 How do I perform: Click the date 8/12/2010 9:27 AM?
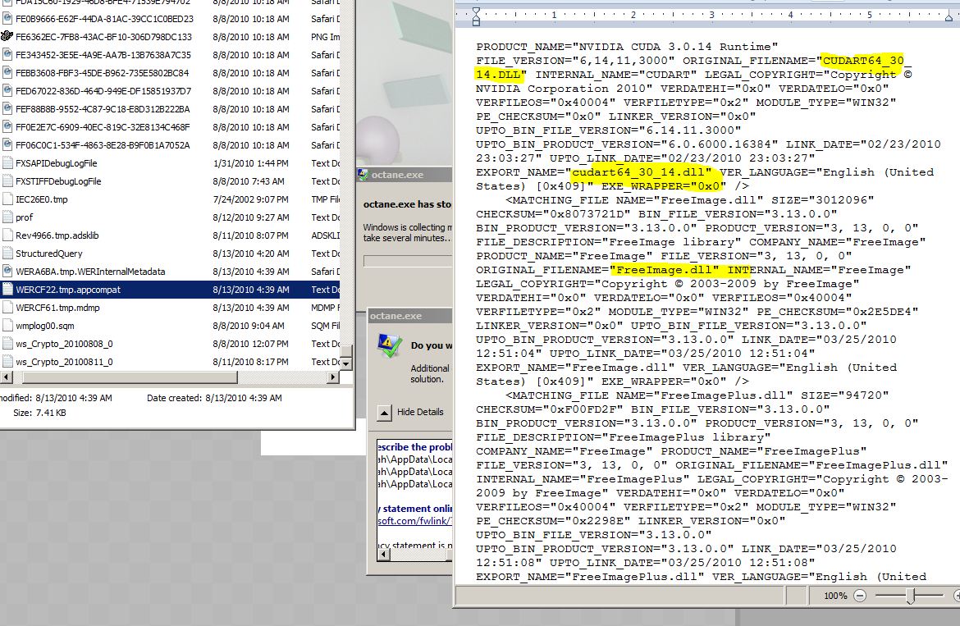point(250,217)
